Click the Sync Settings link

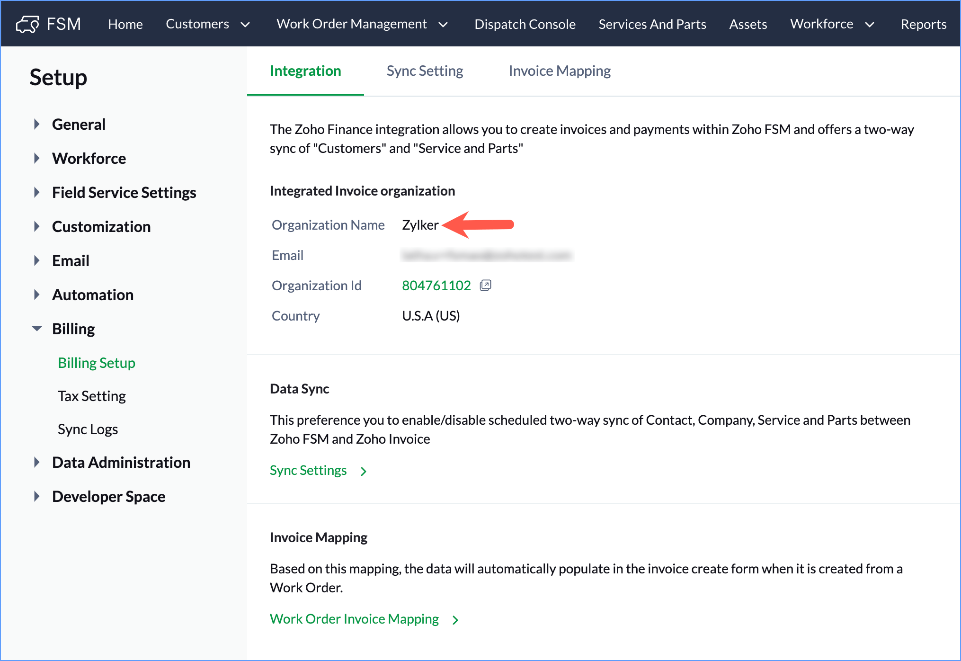[308, 471]
